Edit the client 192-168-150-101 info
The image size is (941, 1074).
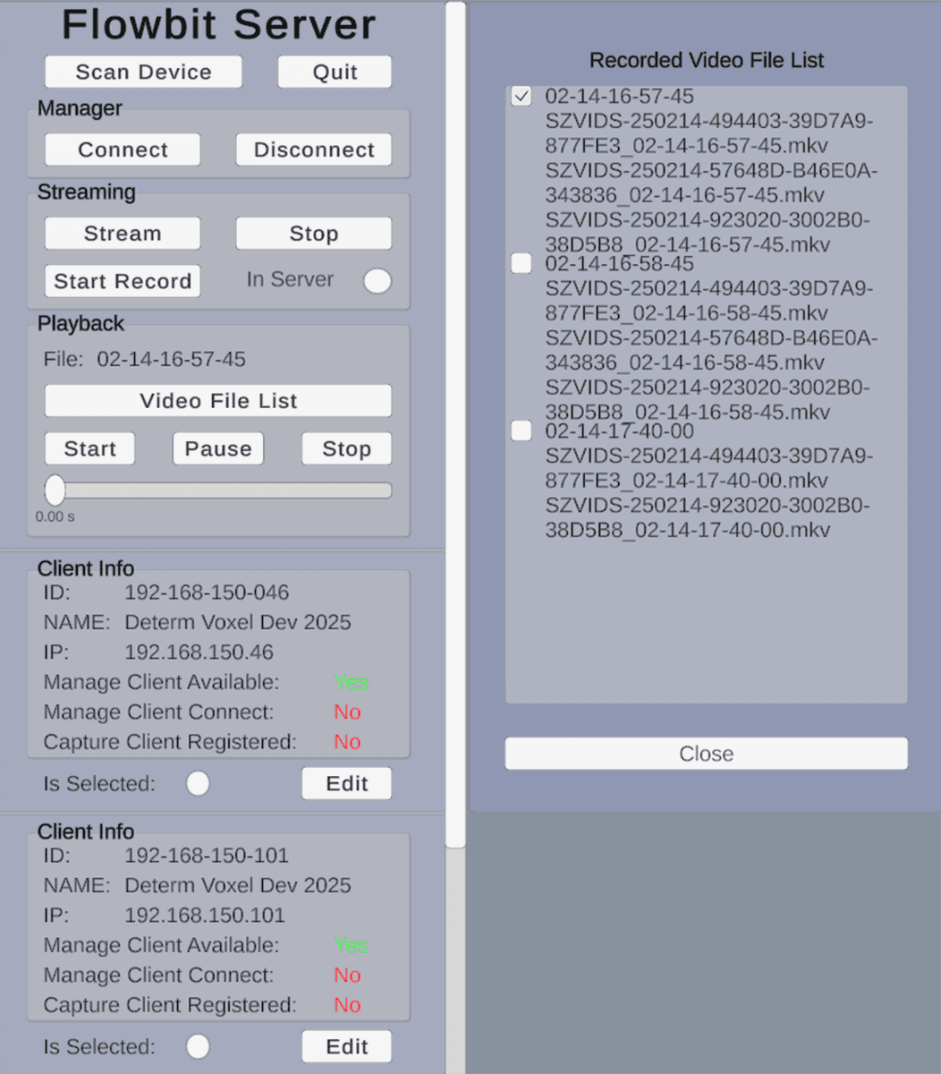pyautogui.click(x=347, y=1047)
